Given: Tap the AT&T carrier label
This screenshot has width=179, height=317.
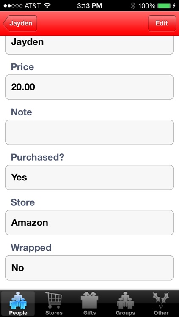Looking at the screenshot, I should pos(33,6).
